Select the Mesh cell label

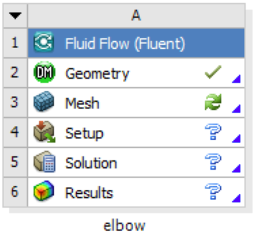(82, 103)
